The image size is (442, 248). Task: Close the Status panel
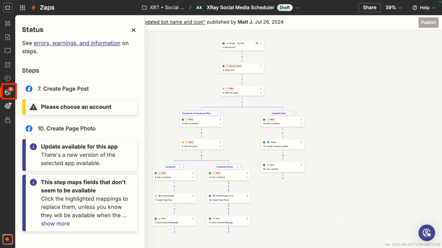[133, 30]
